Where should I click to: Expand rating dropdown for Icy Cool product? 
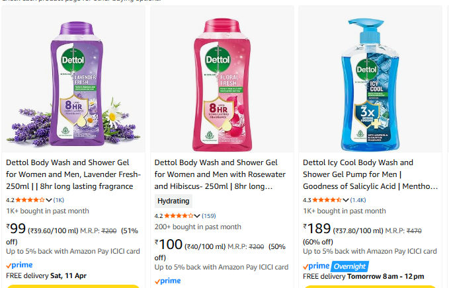point(346,199)
